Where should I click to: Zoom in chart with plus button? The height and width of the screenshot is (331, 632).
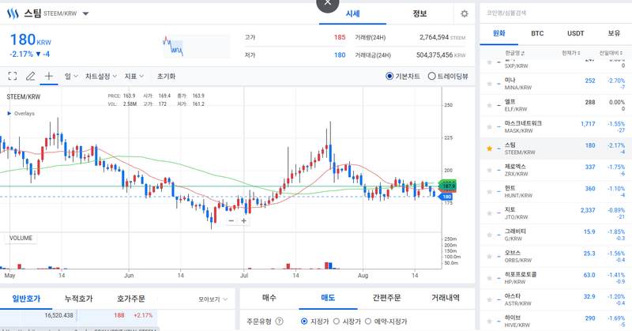[244, 220]
